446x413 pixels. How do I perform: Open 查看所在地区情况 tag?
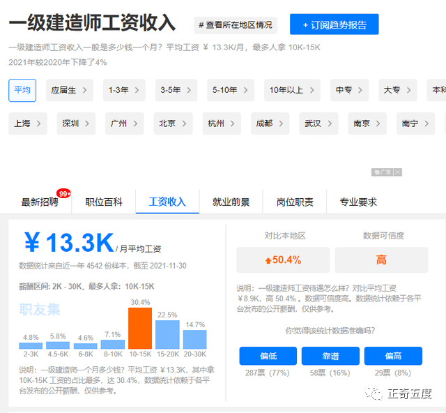(x=236, y=25)
